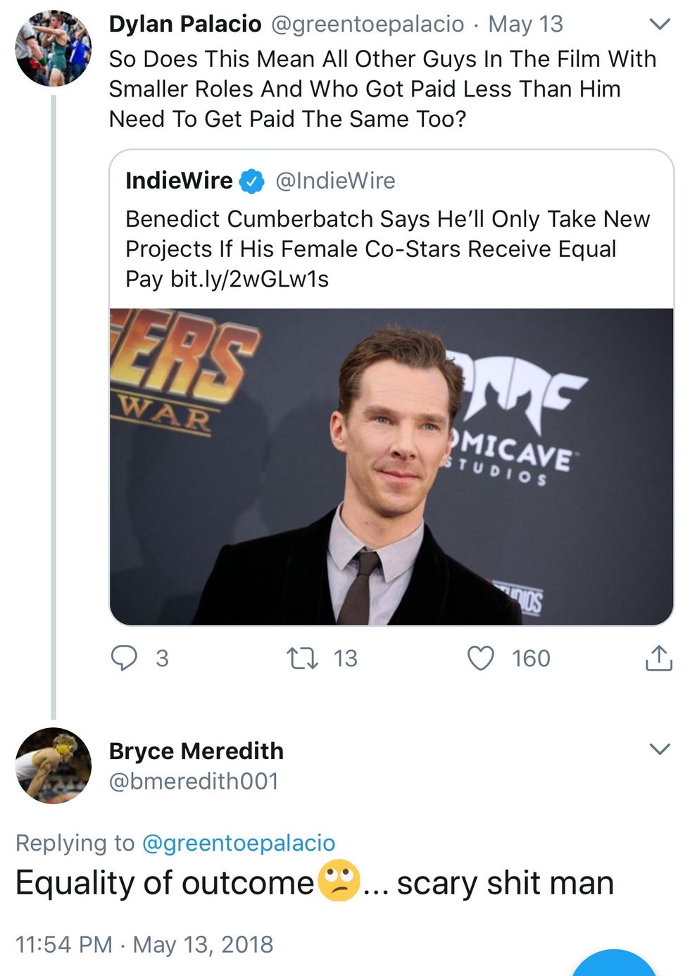Click the reply speech bubble icon
The height and width of the screenshot is (976, 690).
125,658
